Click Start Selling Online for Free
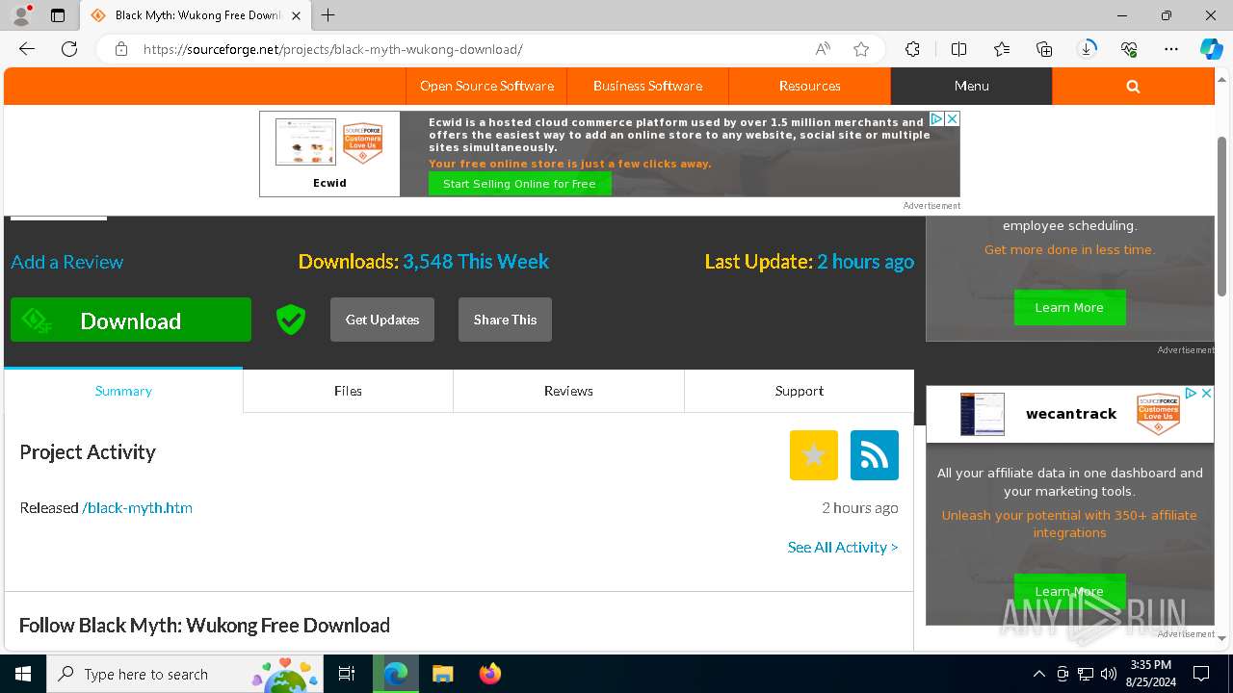The image size is (1233, 693). (x=519, y=184)
